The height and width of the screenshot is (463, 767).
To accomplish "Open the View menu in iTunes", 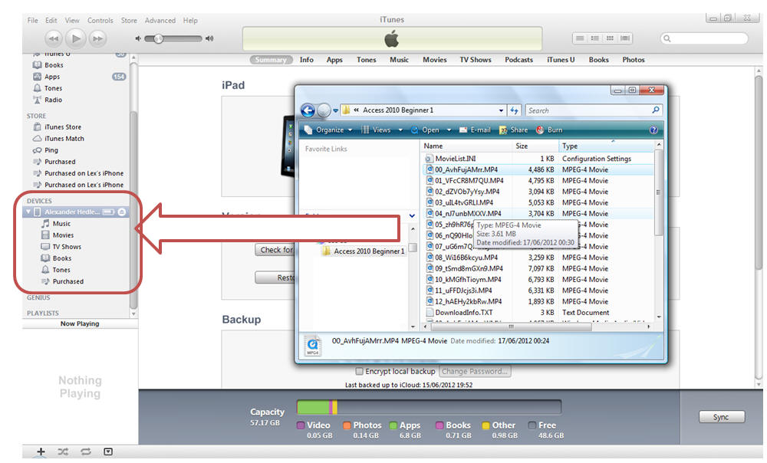I will 72,21.
